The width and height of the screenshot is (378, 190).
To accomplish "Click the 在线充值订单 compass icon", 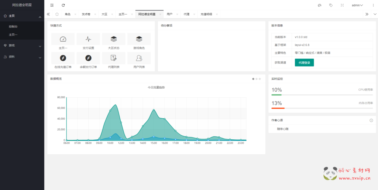I will pos(63,58).
